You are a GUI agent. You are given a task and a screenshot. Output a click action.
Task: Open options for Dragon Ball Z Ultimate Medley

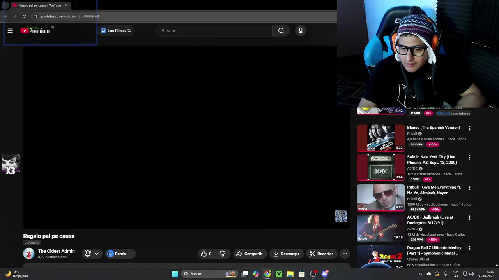pos(469,248)
